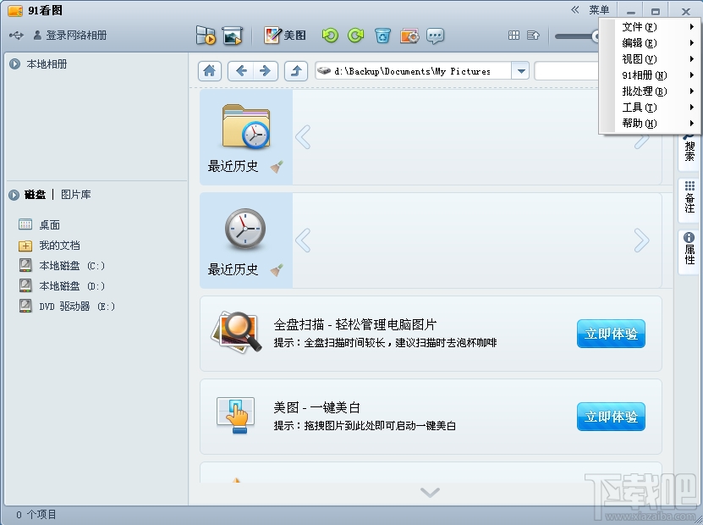The image size is (703, 525).
Task: Click the magnifier full-disk scan icon
Action: pos(236,333)
